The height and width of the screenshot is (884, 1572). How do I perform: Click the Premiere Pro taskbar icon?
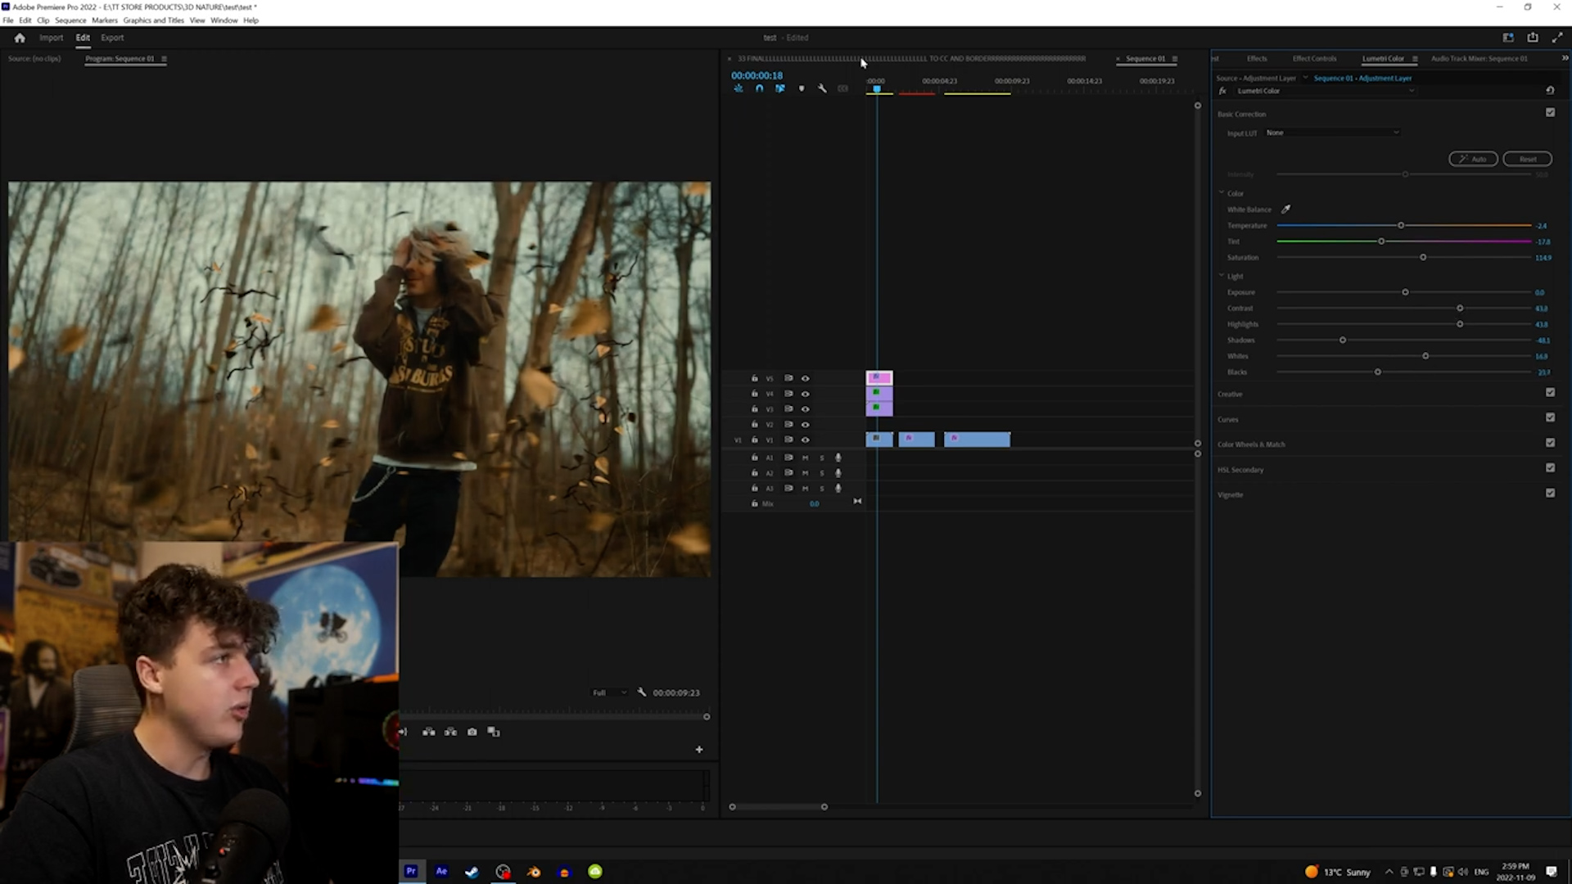[411, 872]
